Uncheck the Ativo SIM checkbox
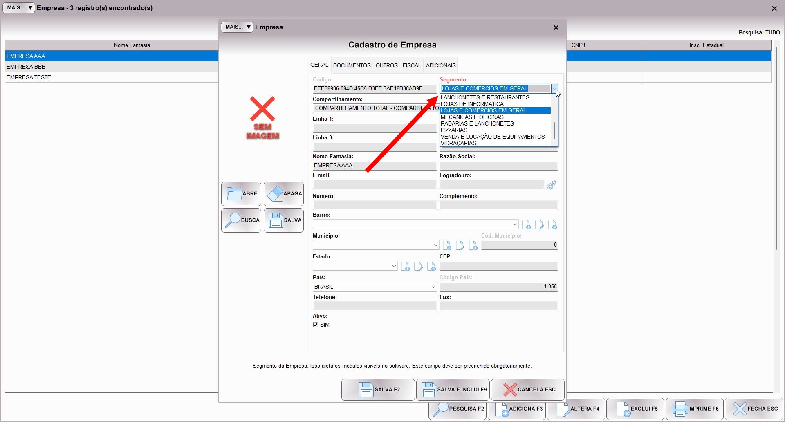 [x=315, y=325]
